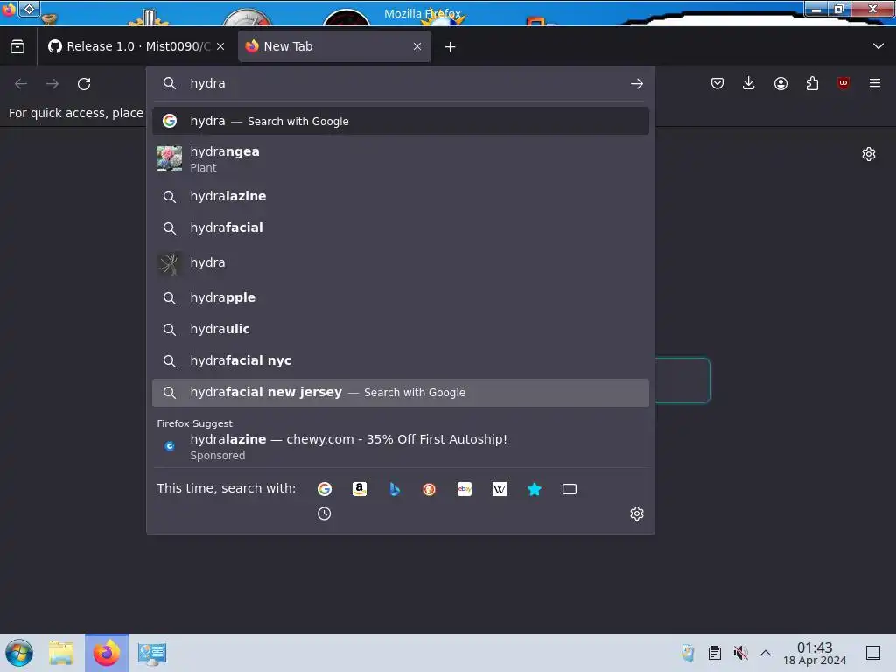896x672 pixels.
Task: Expand the list all tabs chevron
Action: (878, 46)
